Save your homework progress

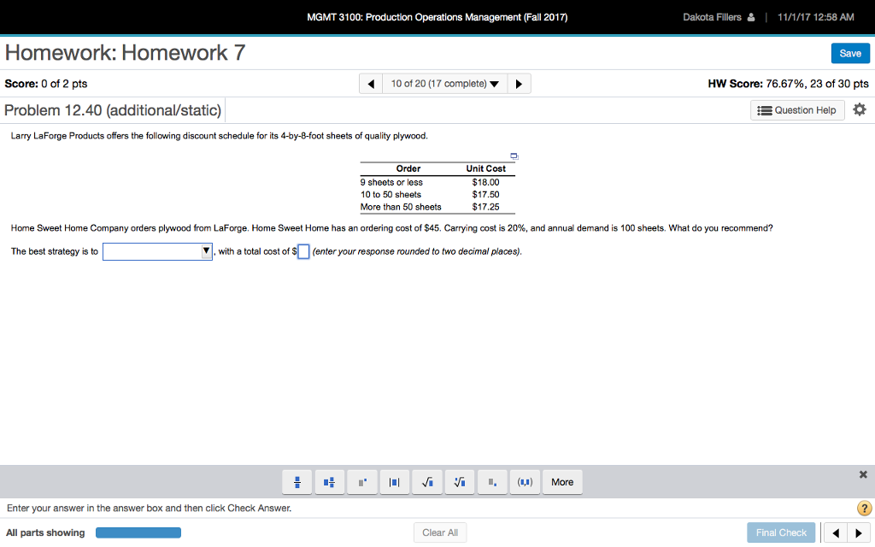click(850, 52)
